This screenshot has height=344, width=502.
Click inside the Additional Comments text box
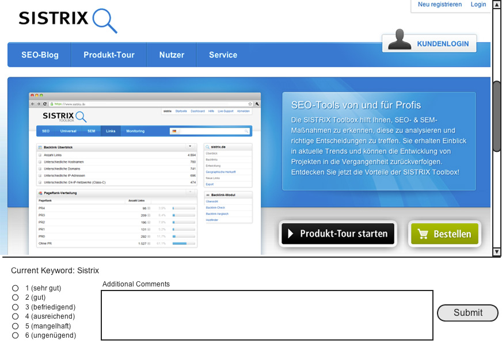point(267,315)
